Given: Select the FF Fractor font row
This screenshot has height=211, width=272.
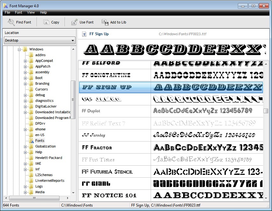Looking at the screenshot, I should [x=171, y=148].
